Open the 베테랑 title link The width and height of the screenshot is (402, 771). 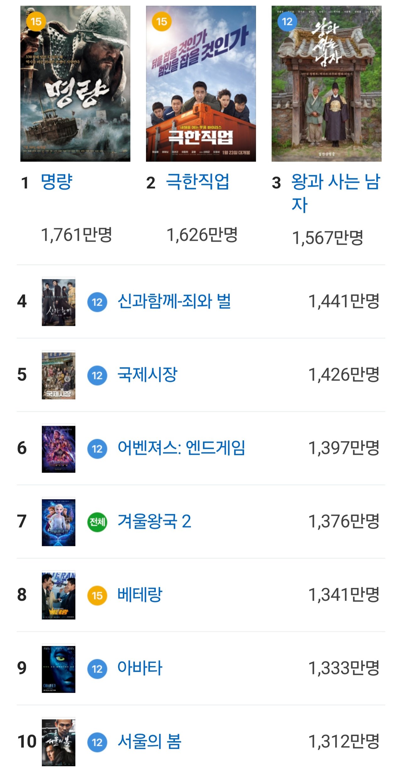pyautogui.click(x=140, y=595)
